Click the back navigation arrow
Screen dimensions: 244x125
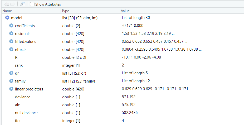tap(7, 4)
